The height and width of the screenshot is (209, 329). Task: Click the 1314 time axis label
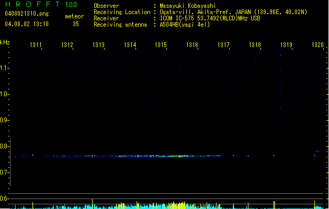130,45
